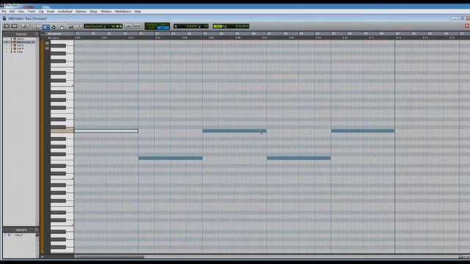Select the Selector tool beside the Trimmer
Viewport: 470px width, 264px height.
54,27
